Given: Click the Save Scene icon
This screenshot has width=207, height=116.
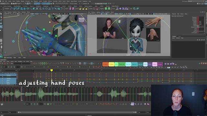Looking at the screenshot, I should (16, 4).
